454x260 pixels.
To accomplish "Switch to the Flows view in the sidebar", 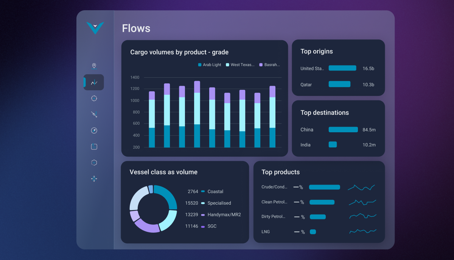I will [x=94, y=82].
